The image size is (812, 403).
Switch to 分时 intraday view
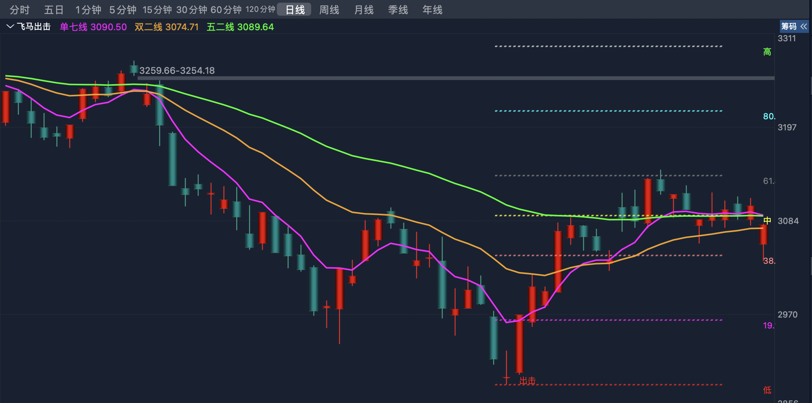[20, 9]
